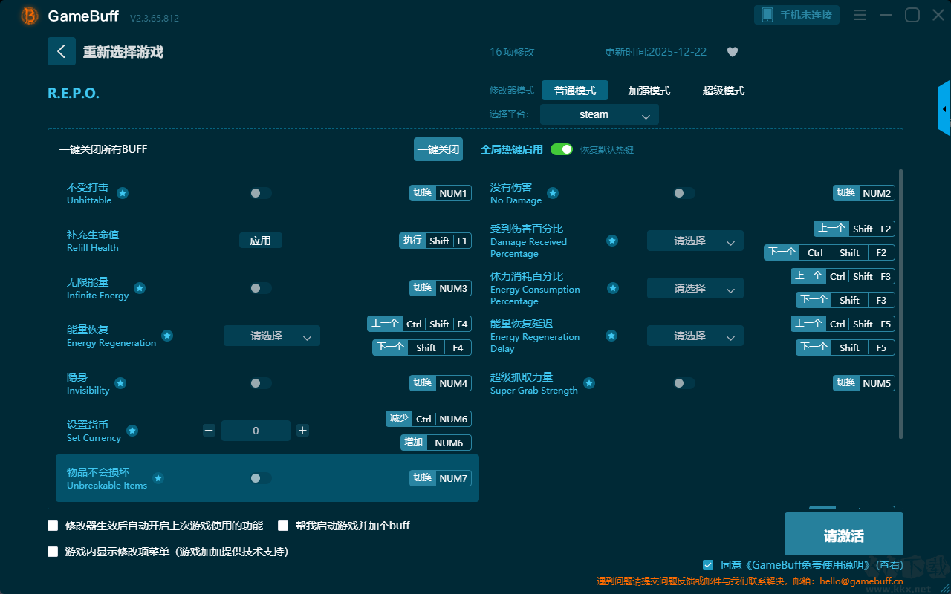Increase currency with the plus button
The image size is (951, 594).
(302, 431)
